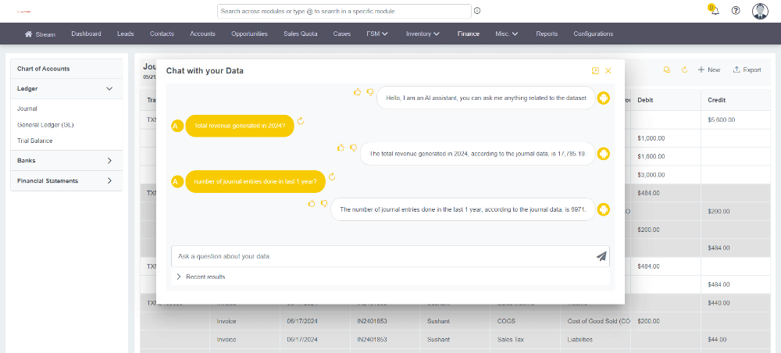
Task: Open the help question mark icon
Action: [736, 11]
